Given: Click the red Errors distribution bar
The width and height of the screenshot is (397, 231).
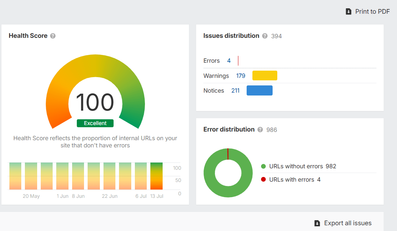Looking at the screenshot, I should (238, 61).
